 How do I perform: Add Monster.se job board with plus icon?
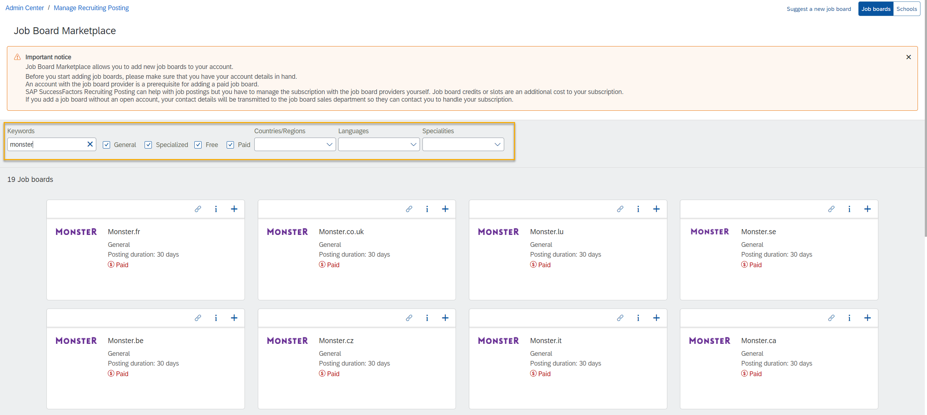[x=867, y=209]
